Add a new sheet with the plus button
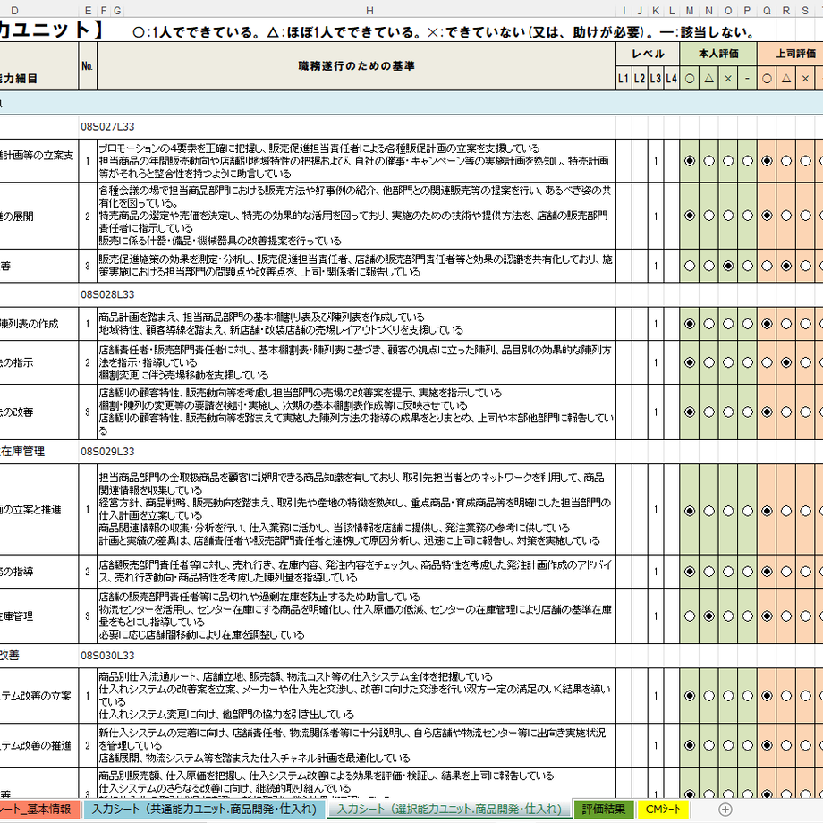The width and height of the screenshot is (823, 823). (x=725, y=810)
